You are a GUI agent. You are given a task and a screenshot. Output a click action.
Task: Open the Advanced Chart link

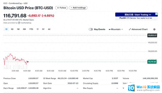tap(138, 29)
